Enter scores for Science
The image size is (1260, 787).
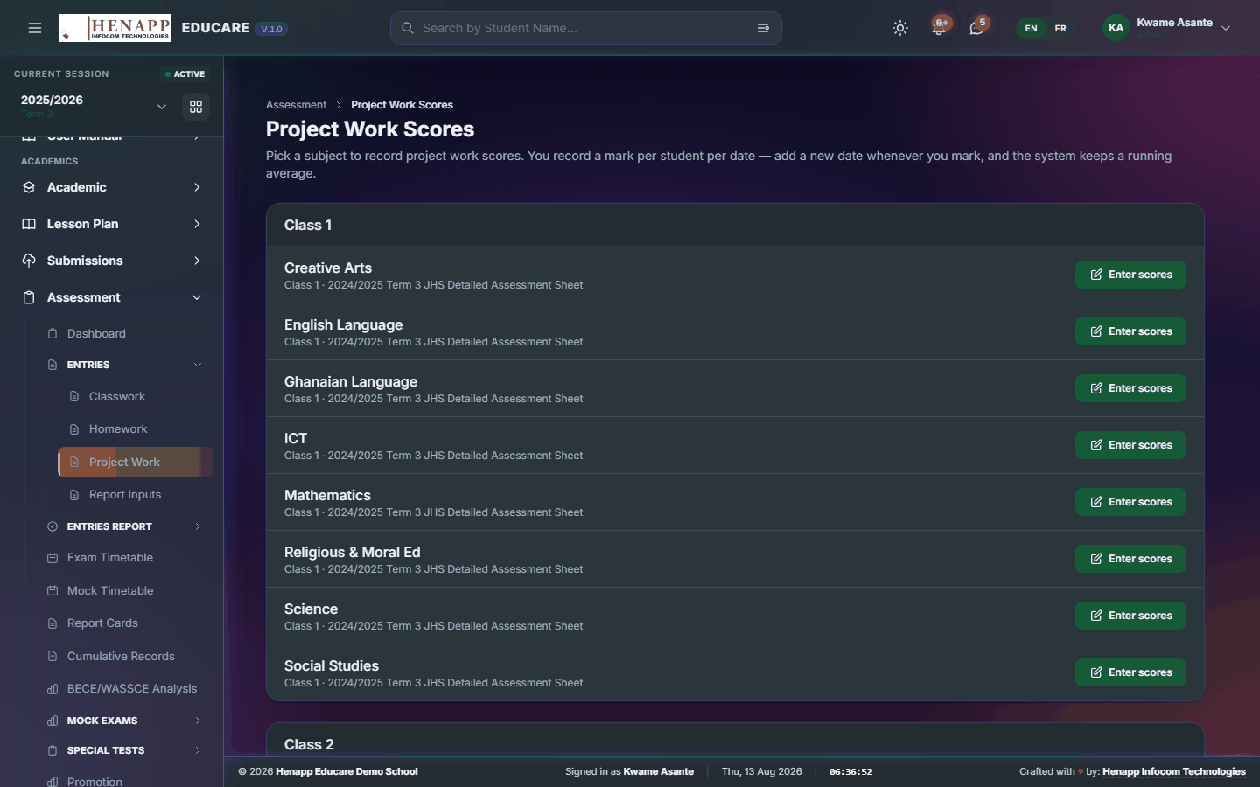(x=1130, y=616)
